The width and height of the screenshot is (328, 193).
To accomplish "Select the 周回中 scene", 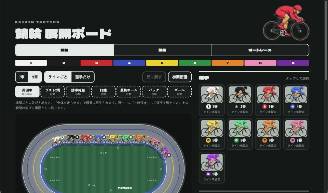I will click(x=27, y=91).
